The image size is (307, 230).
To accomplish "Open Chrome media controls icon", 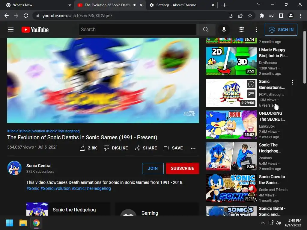I will pos(271,16).
